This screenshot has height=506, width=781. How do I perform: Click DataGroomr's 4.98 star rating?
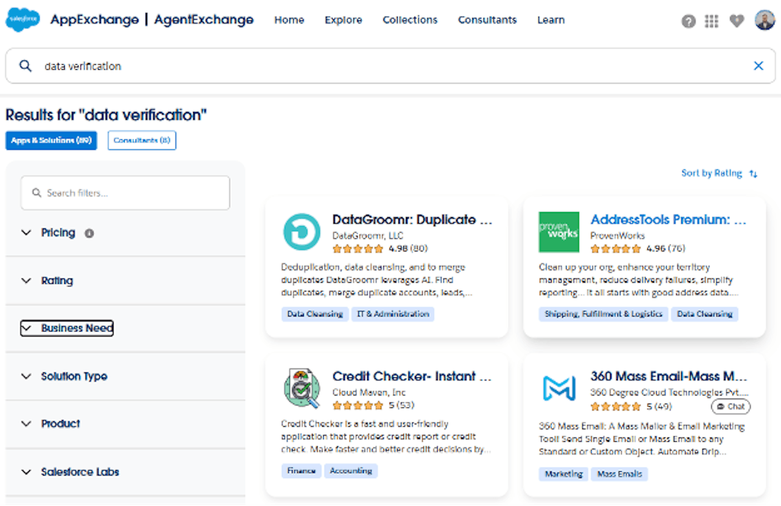click(380, 248)
